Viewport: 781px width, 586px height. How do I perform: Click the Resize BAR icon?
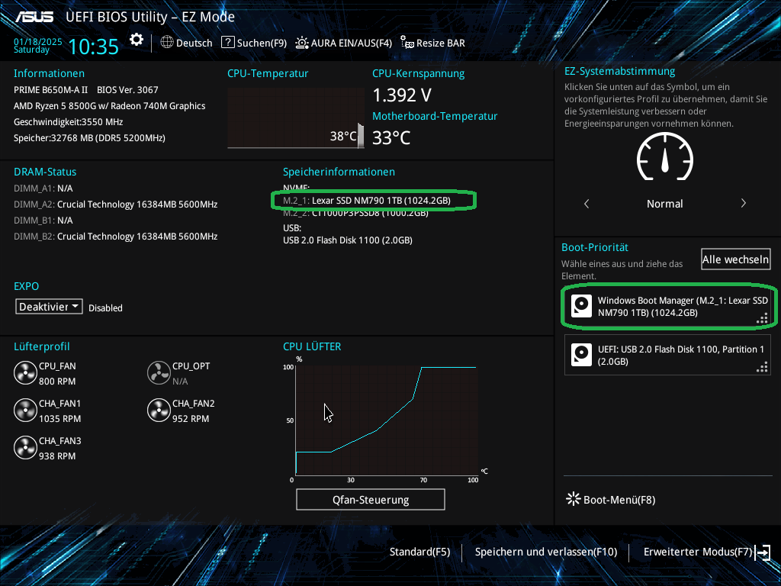tap(407, 43)
